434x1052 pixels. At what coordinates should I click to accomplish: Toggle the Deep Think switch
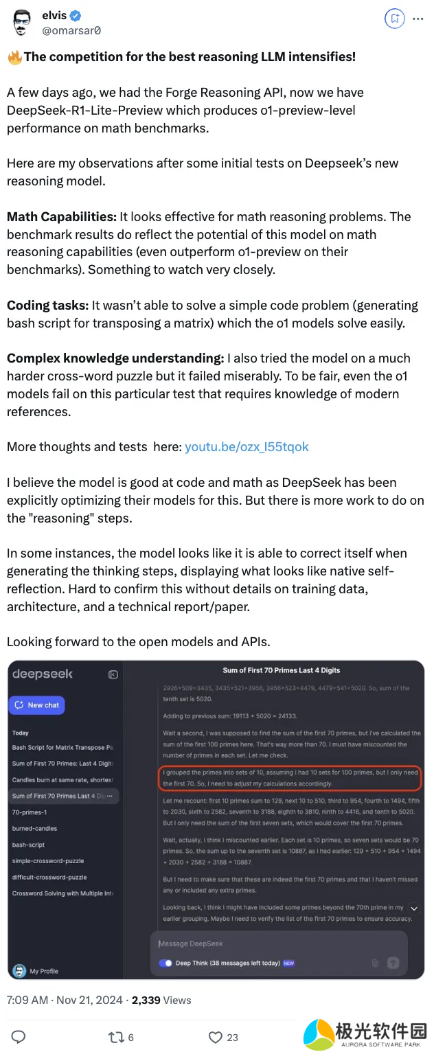point(165,963)
